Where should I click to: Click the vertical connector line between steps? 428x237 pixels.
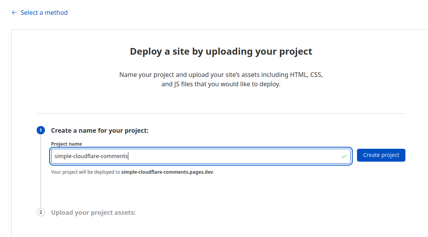coord(41,187)
